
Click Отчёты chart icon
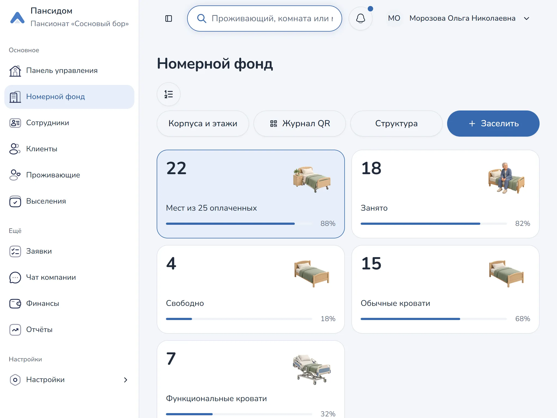[x=15, y=330]
